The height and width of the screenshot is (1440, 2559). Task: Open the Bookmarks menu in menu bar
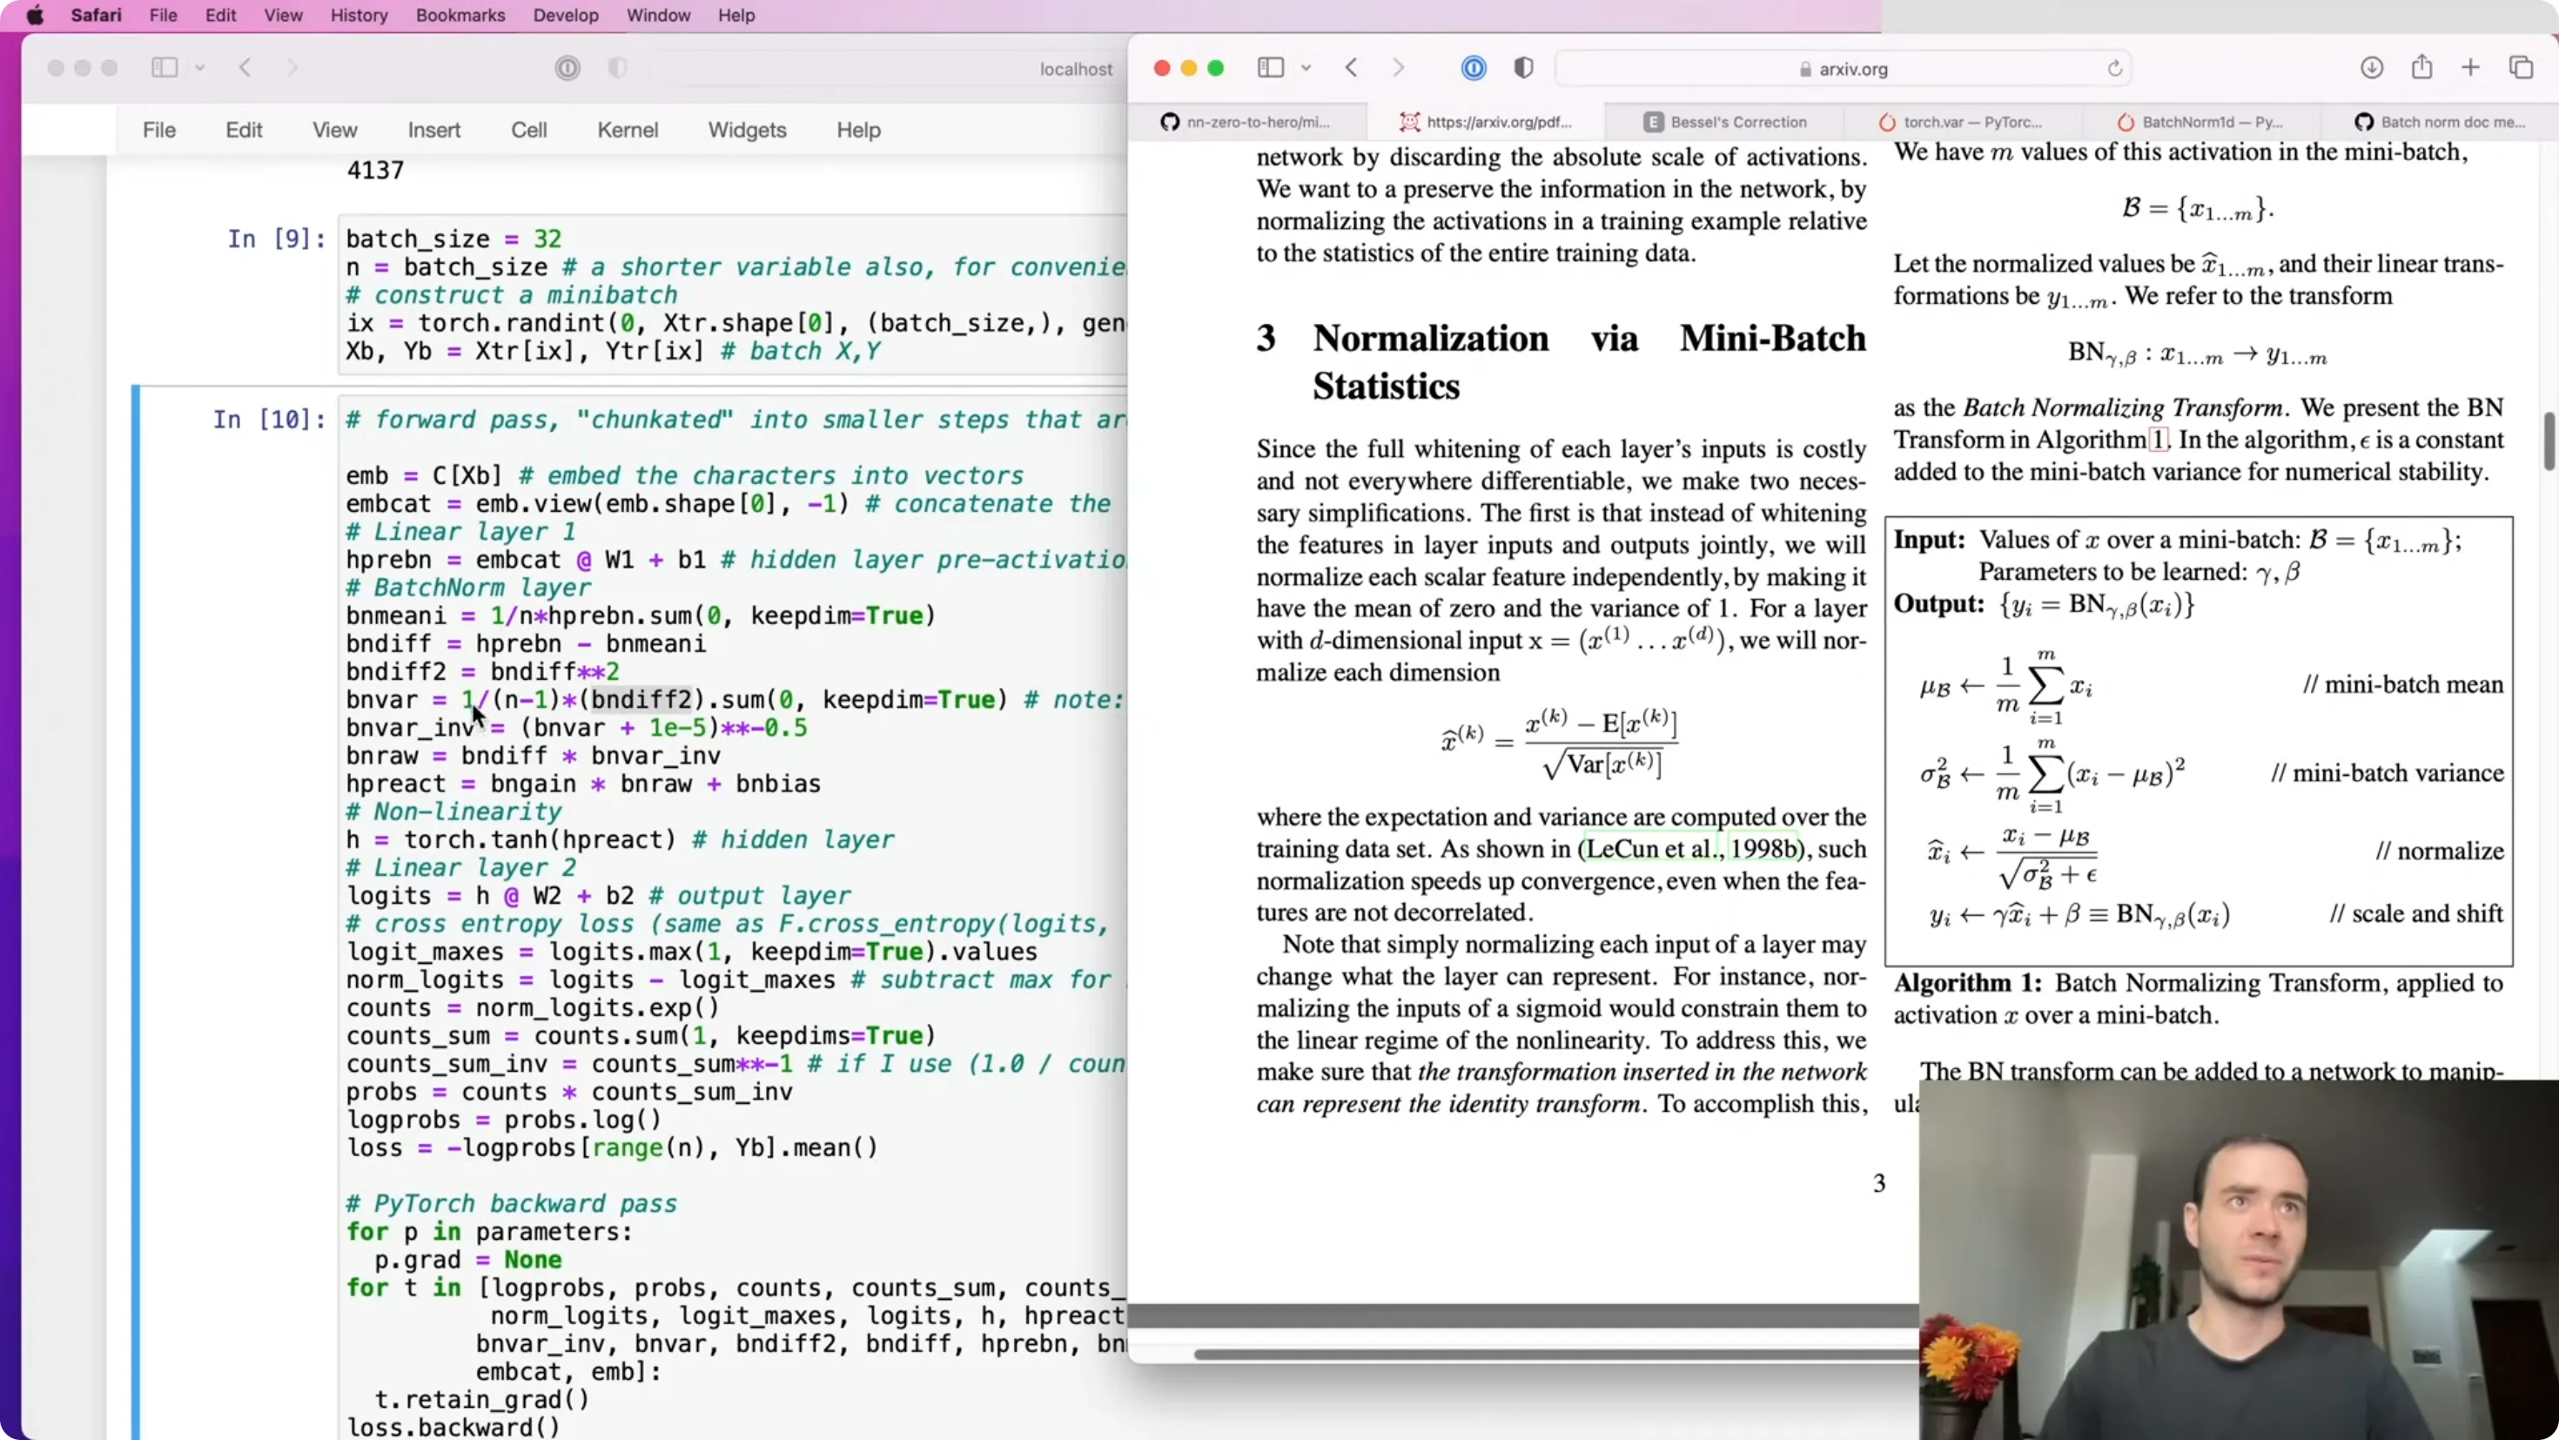tap(460, 16)
